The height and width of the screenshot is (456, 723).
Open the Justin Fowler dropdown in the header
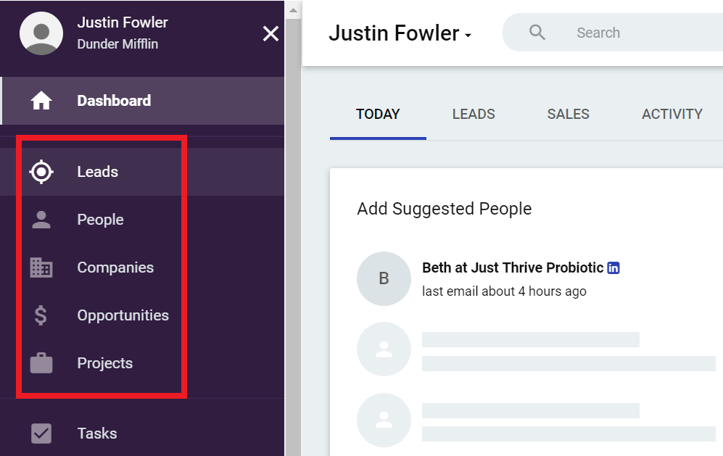pos(400,33)
